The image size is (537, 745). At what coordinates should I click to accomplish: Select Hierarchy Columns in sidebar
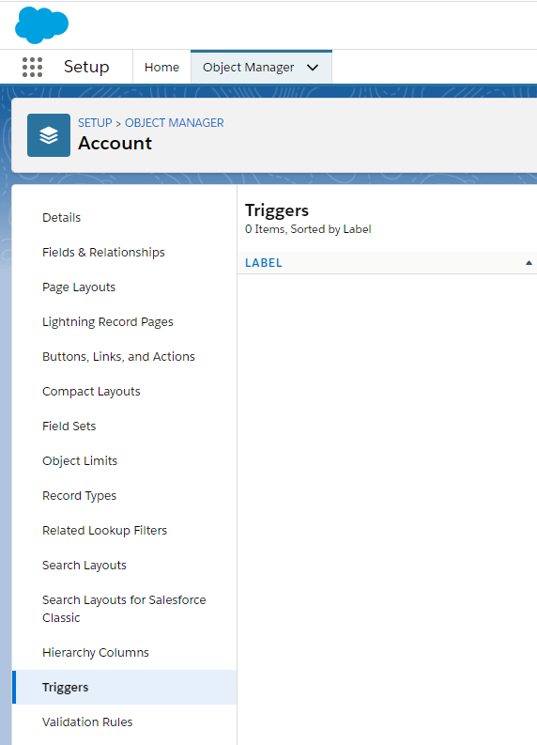coord(96,652)
